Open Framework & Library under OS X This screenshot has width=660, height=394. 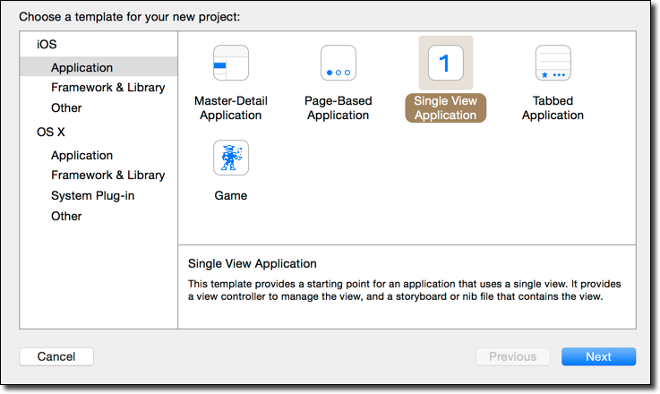(x=107, y=176)
